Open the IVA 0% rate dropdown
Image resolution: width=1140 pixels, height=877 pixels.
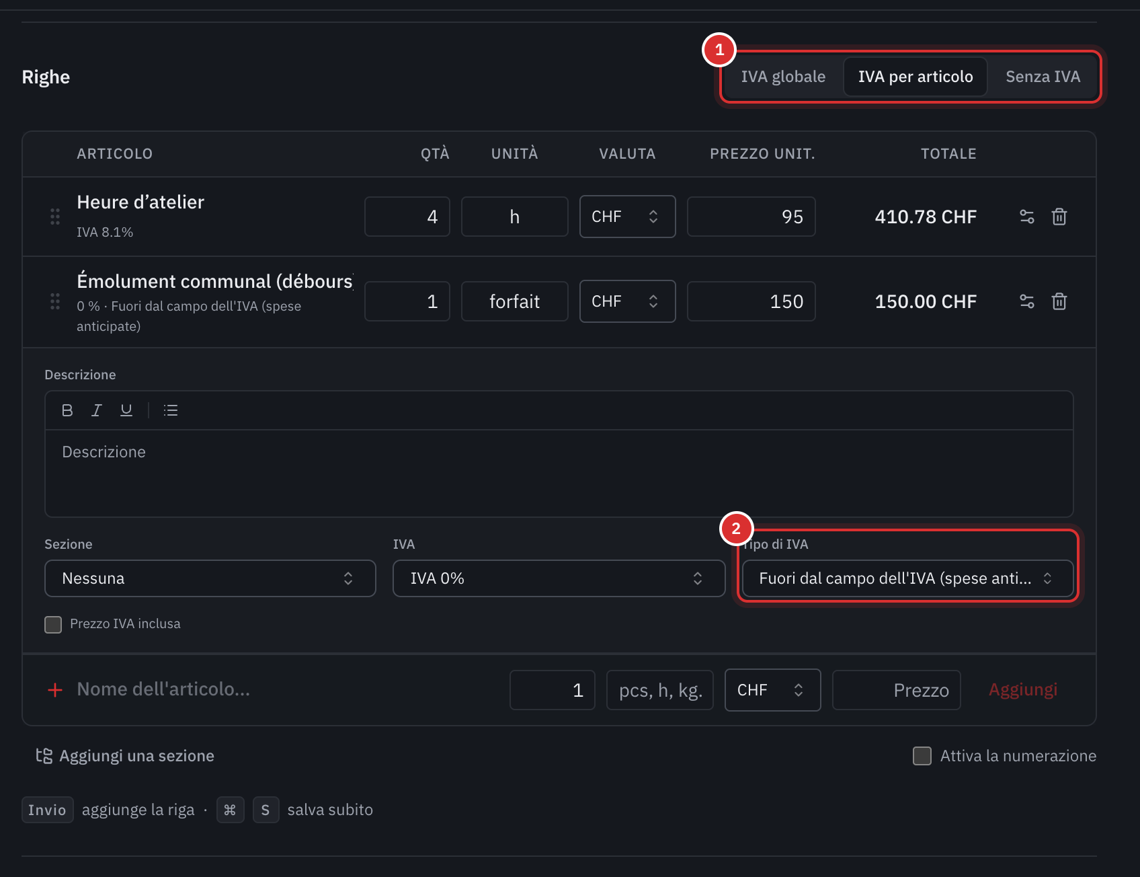[x=559, y=578]
